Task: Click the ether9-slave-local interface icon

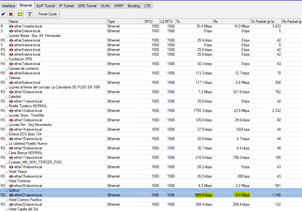Action: point(11,83)
